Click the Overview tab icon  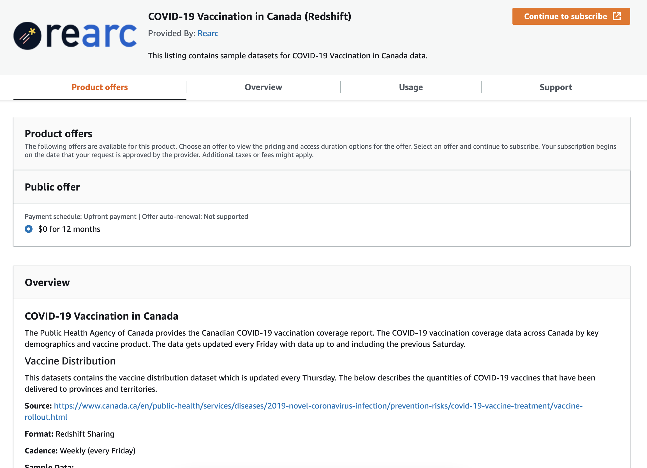point(263,87)
